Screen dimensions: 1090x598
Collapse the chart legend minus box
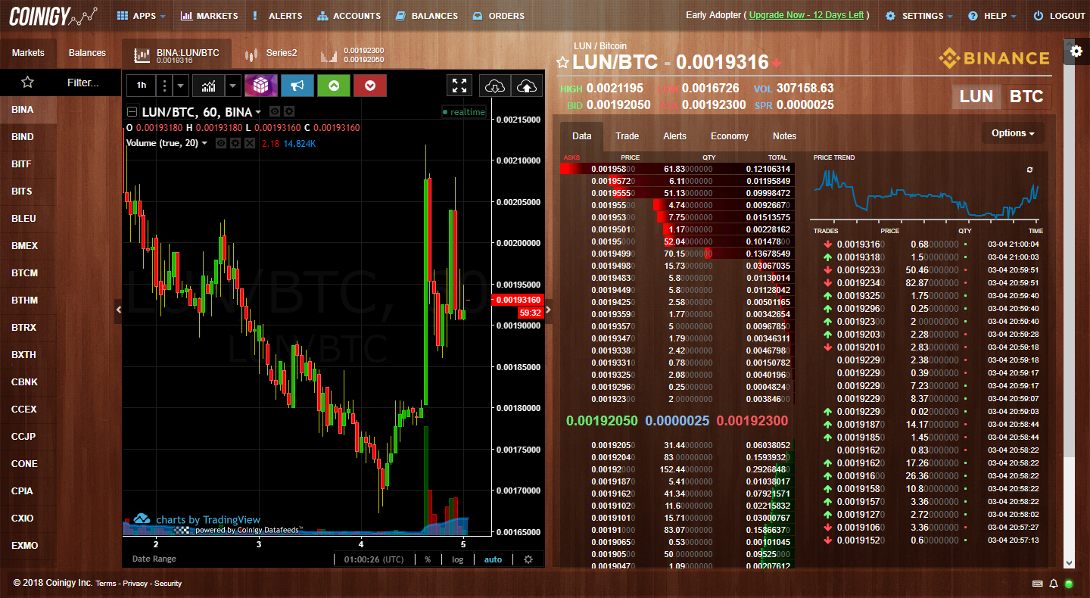pyautogui.click(x=132, y=112)
